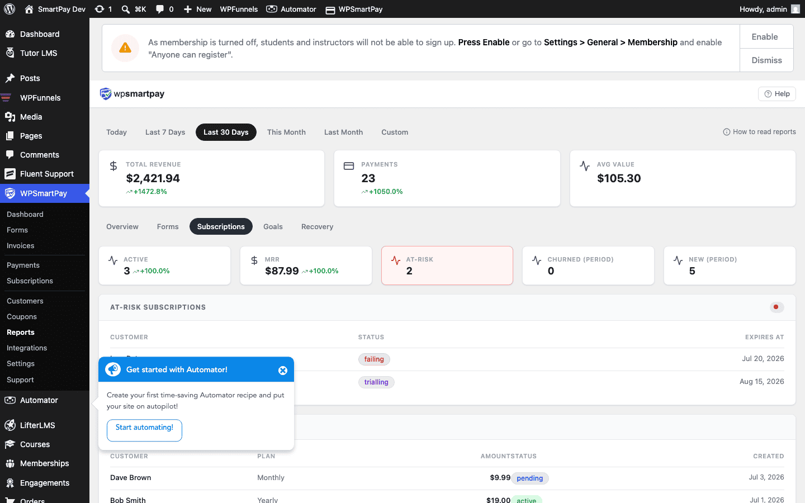Switch to the Forms report tab
Viewport: 805px width, 503px height.
tap(168, 226)
